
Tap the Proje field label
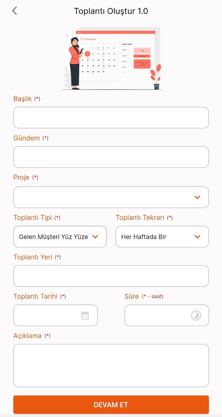(21, 177)
